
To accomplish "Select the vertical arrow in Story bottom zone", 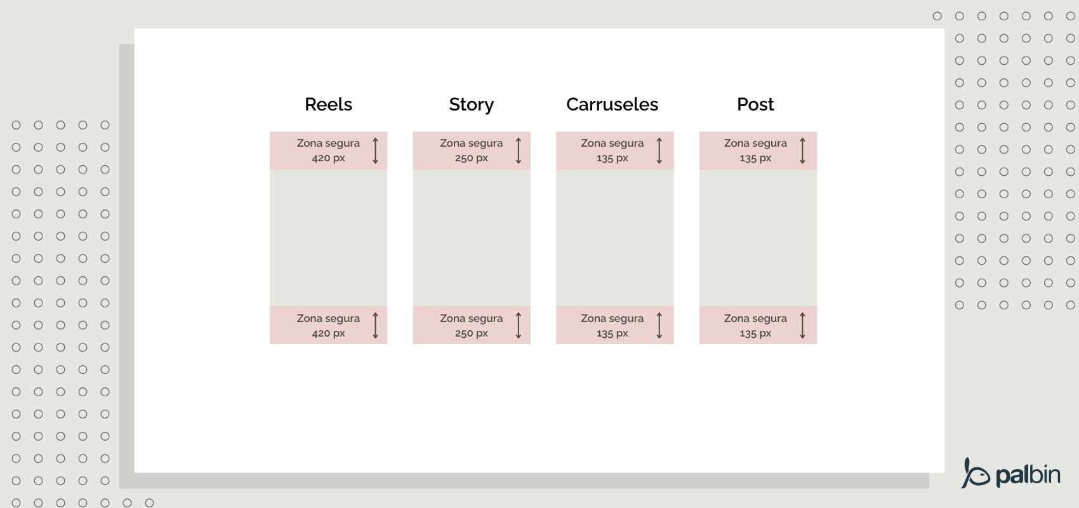I will 519,325.
